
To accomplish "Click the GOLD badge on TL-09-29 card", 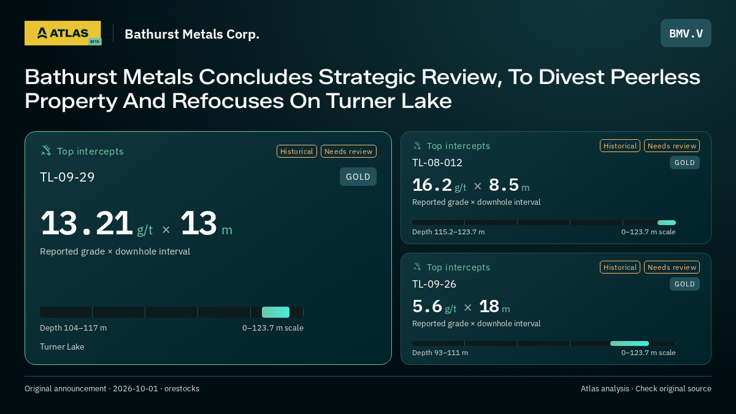I will 358,177.
